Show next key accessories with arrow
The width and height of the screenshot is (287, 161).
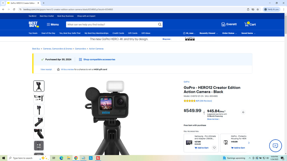249,143
